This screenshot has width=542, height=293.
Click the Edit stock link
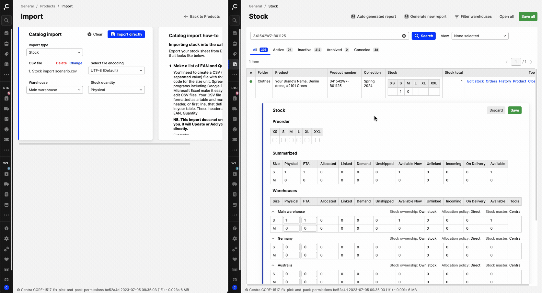tap(475, 81)
